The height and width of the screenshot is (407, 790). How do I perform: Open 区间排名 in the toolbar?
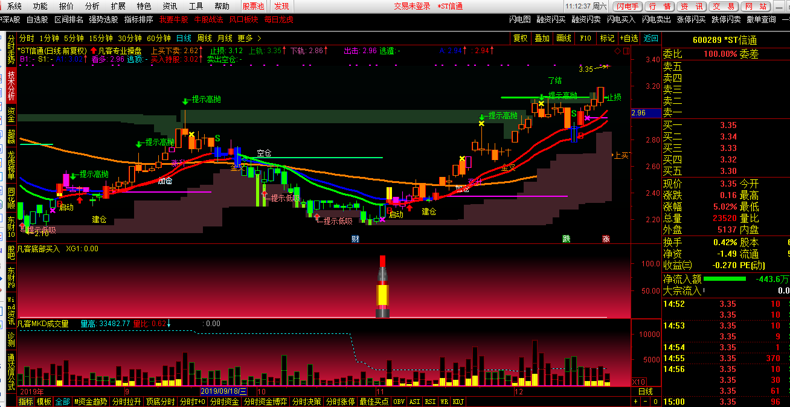[x=69, y=19]
